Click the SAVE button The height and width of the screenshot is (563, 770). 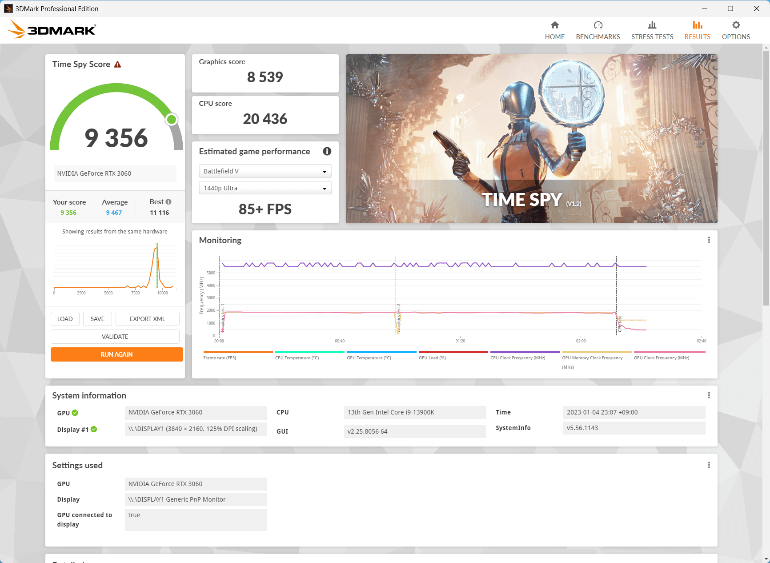coord(97,319)
